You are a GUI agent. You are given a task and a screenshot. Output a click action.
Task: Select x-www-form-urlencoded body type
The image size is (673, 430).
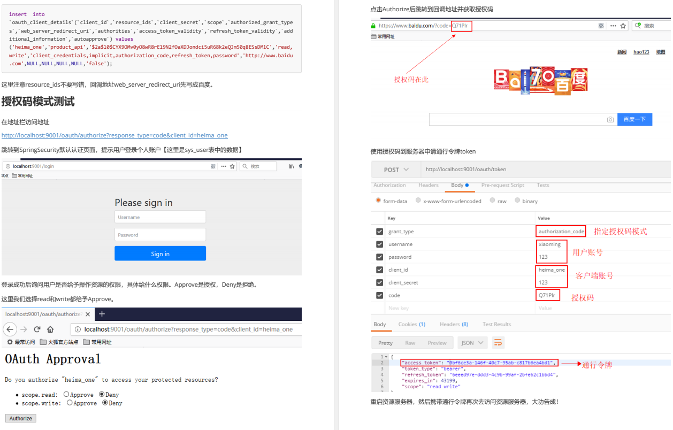418,201
